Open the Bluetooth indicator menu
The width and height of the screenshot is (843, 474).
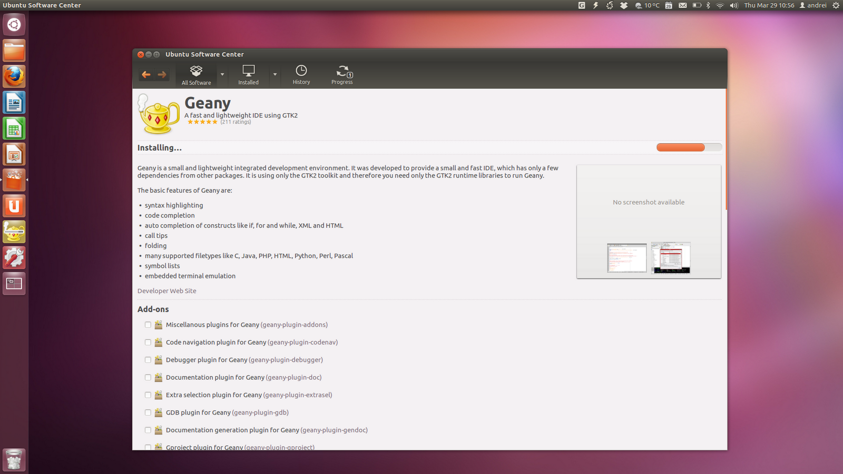(709, 5)
